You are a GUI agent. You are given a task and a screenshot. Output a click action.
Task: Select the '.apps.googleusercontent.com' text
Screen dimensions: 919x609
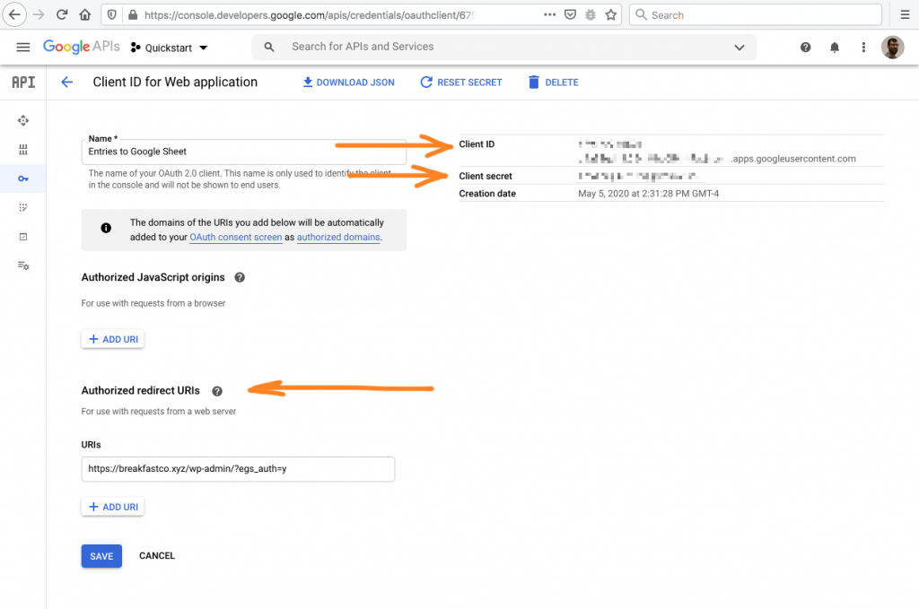coord(793,159)
